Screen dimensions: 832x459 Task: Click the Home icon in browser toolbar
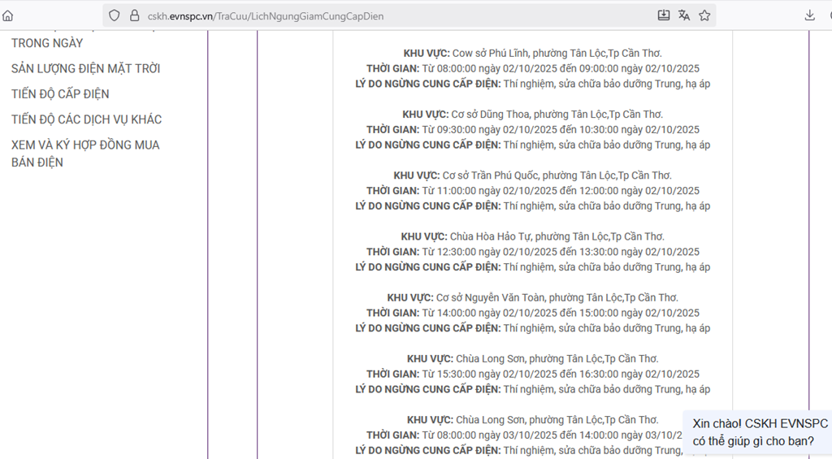point(8,15)
